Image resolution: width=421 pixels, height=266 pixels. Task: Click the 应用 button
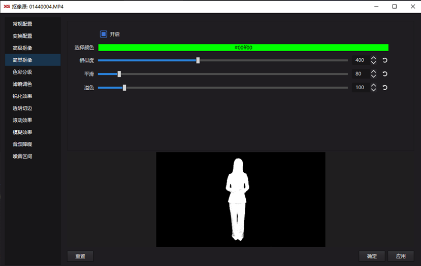pos(401,256)
